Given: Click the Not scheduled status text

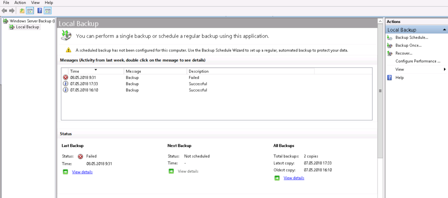Looking at the screenshot, I should pyautogui.click(x=197, y=156).
